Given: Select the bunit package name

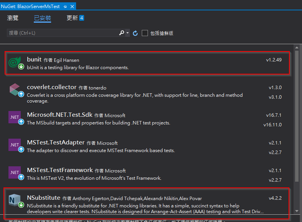Looking at the screenshot, I should [34, 60].
